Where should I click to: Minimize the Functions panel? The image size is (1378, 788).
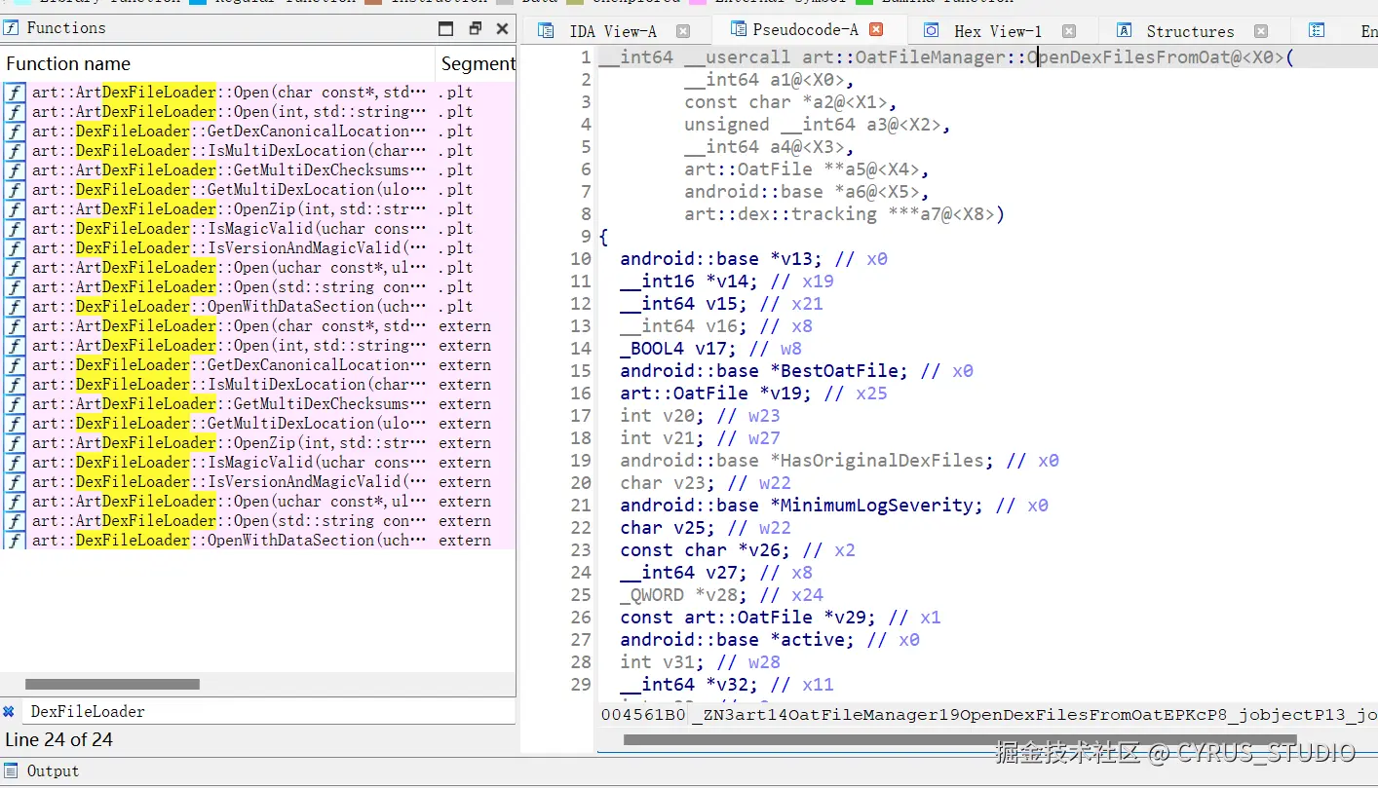[x=446, y=28]
